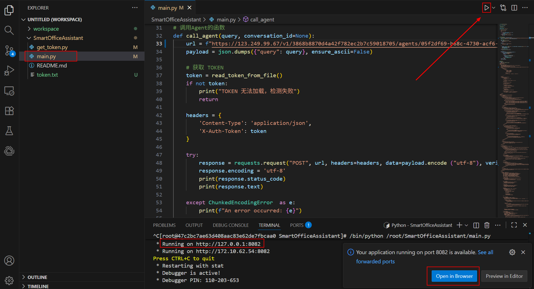This screenshot has width=534, height=289.
Task: Toggle maximized terminal panel size
Action: [514, 225]
